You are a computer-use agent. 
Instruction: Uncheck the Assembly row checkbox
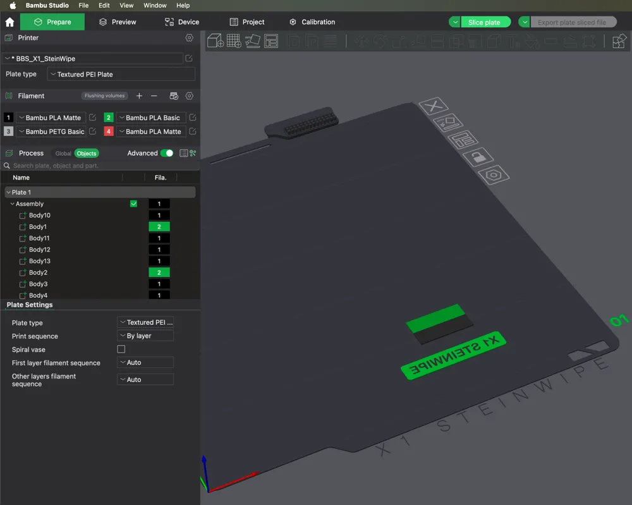(133, 204)
